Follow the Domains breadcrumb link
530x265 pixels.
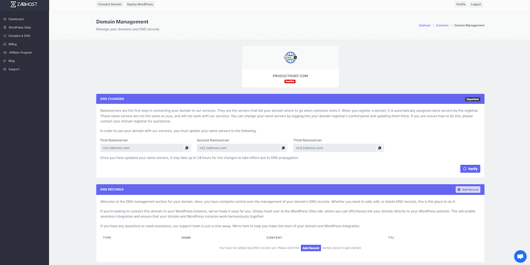pos(442,25)
